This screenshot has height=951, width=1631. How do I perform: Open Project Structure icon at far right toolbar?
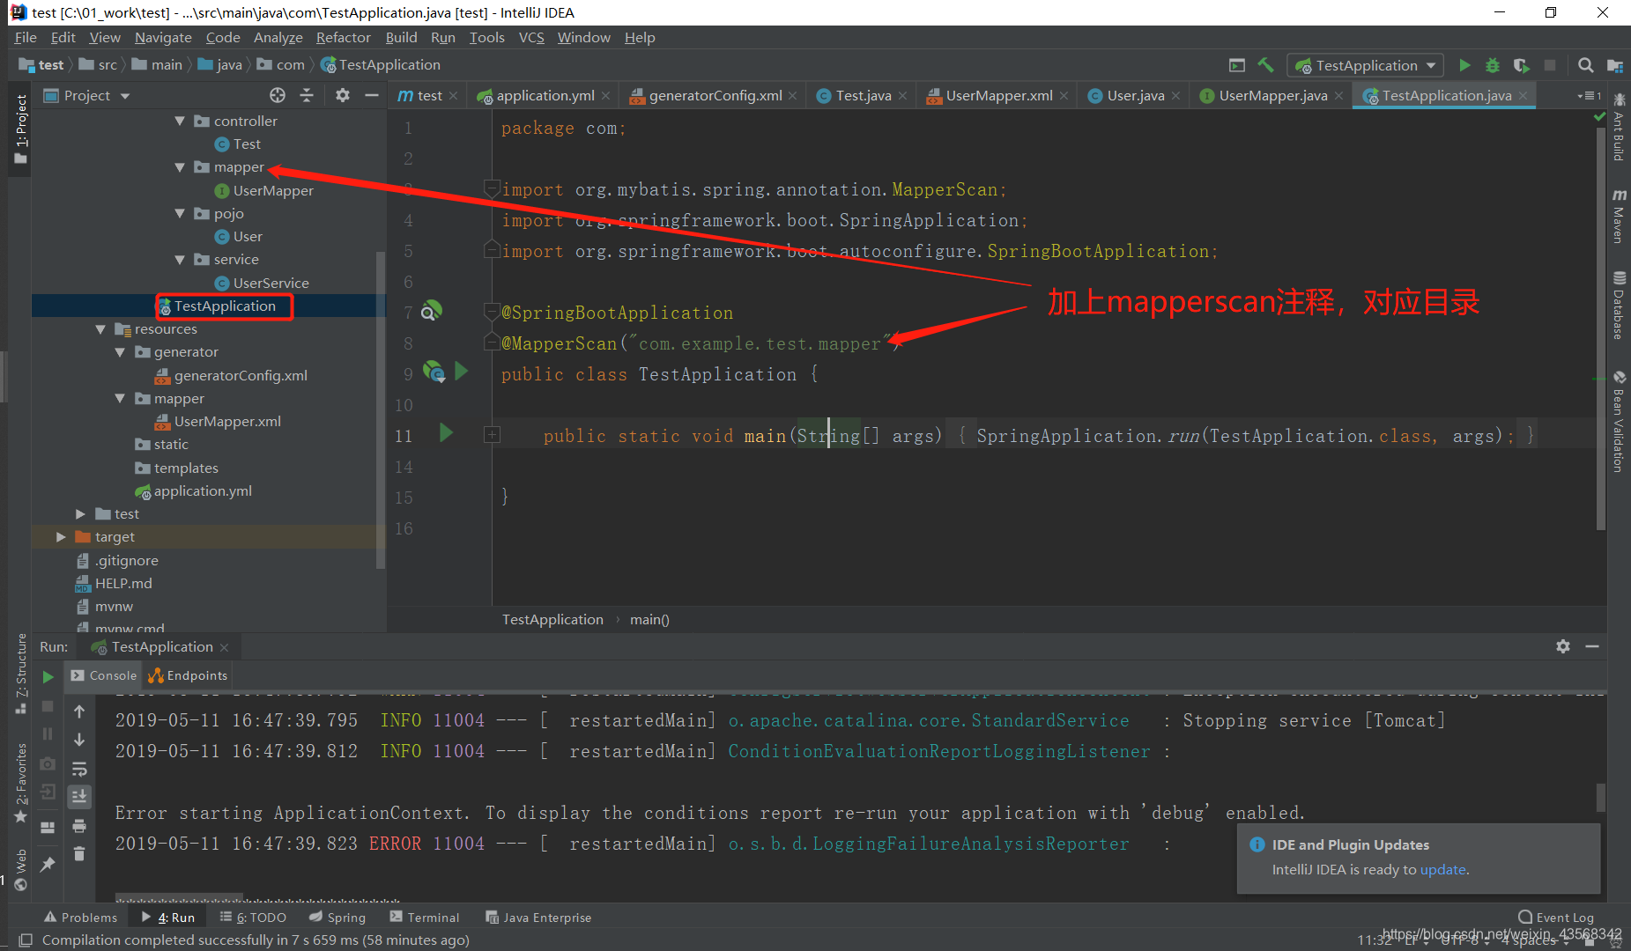1615,65
